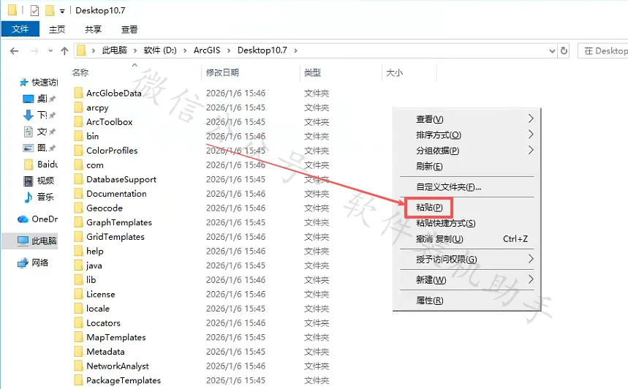The width and height of the screenshot is (628, 389).
Task: Open the recent locations dropdown arrow
Action: point(50,51)
